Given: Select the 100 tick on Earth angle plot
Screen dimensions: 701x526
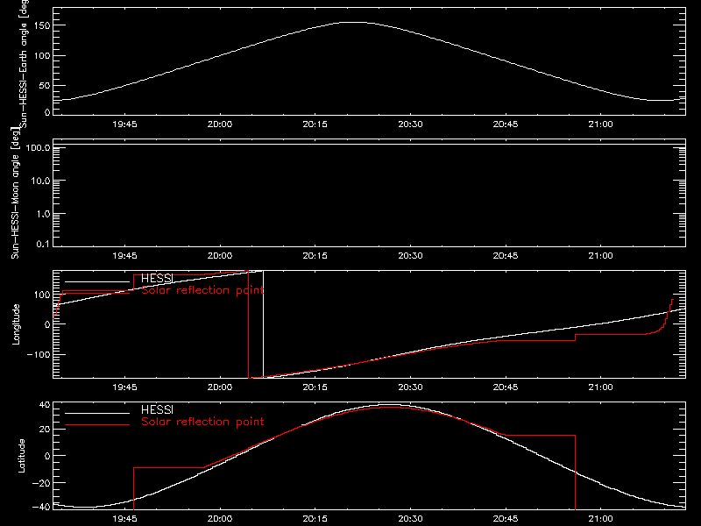Looking at the screenshot, I should pyautogui.click(x=44, y=56).
